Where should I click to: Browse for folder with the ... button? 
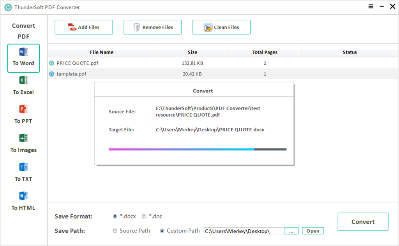pyautogui.click(x=291, y=231)
